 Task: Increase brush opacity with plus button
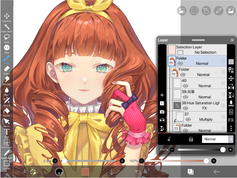point(214,161)
